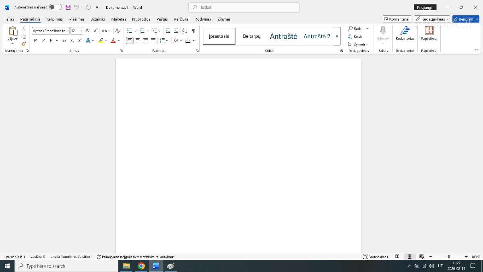The height and width of the screenshot is (272, 483).
Task: Undo the last action
Action: click(x=76, y=7)
